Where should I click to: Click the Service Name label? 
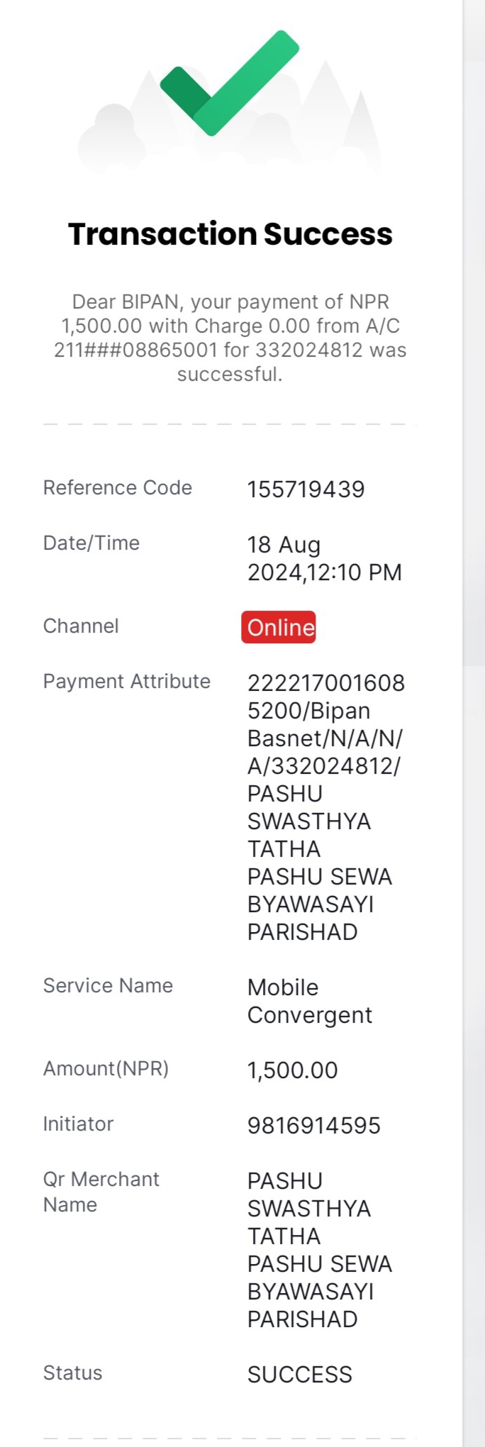[108, 986]
